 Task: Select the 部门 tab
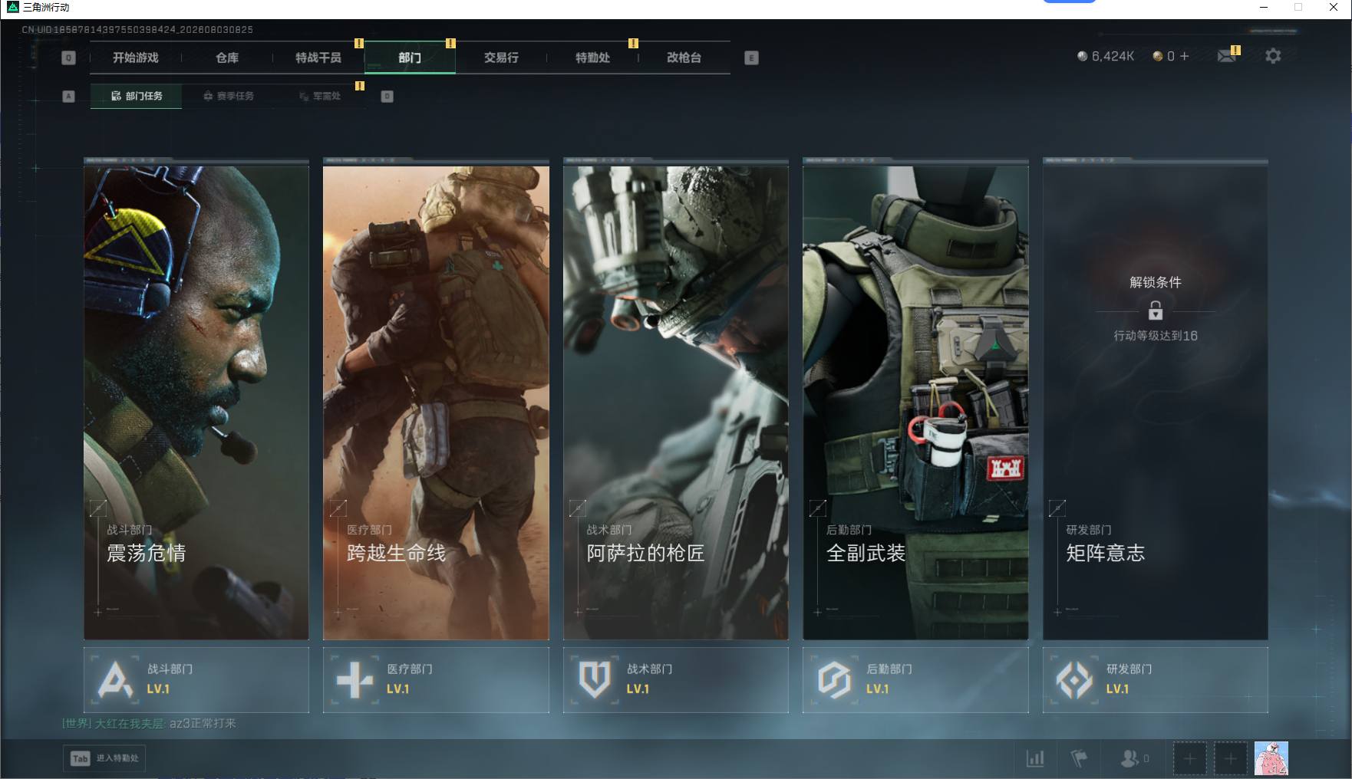click(x=410, y=58)
